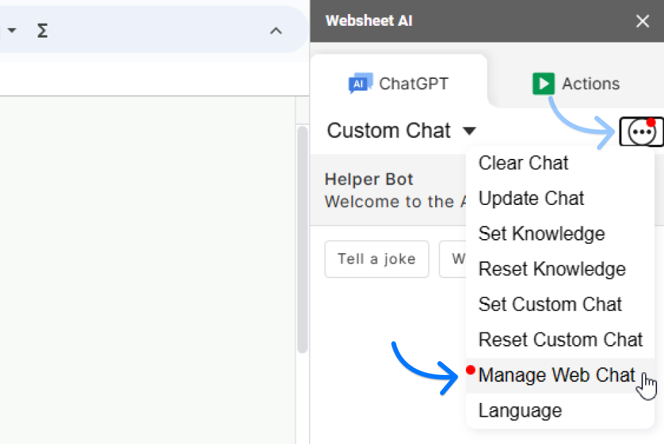Switch to the ChatGPT tab
Viewport: 664px width, 444px height.
pos(399,84)
